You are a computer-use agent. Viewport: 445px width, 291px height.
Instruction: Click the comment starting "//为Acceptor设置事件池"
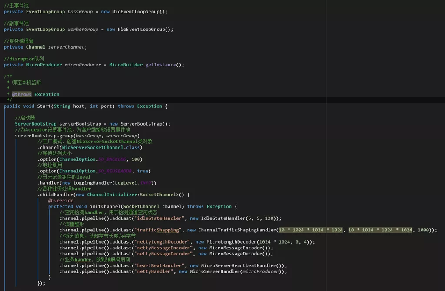point(73,129)
